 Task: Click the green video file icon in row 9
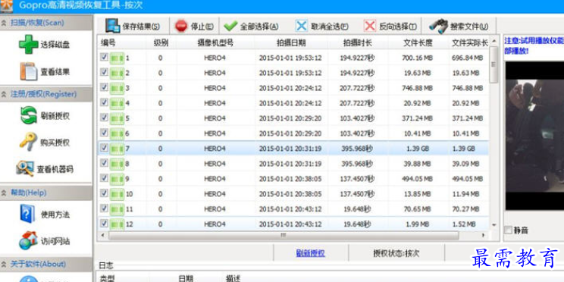click(x=117, y=178)
